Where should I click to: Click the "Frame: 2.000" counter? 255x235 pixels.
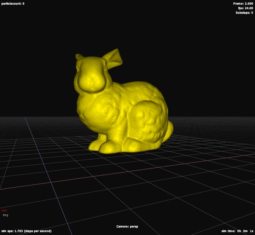click(243, 4)
